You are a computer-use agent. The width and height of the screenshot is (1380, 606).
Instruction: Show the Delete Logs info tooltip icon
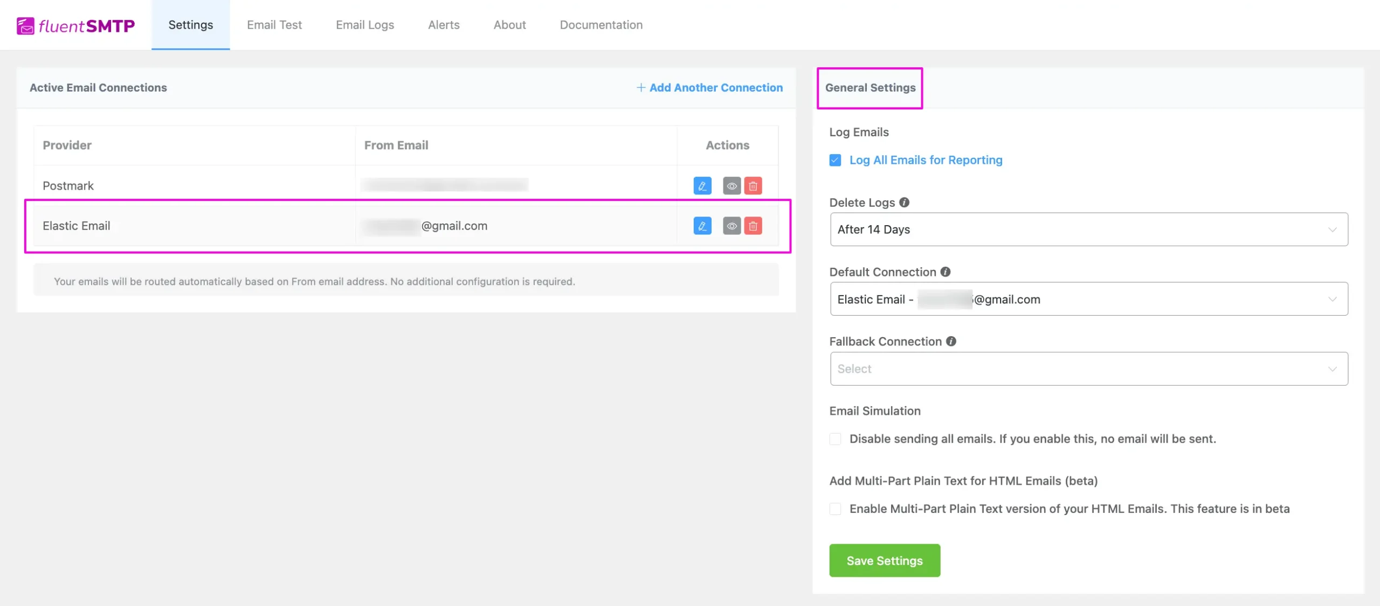pyautogui.click(x=905, y=203)
